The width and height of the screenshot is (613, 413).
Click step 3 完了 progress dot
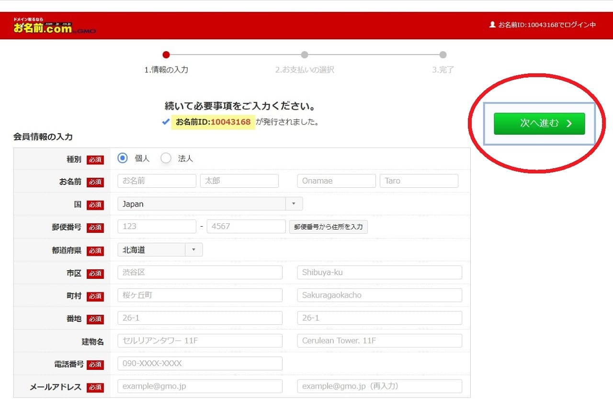tap(443, 55)
